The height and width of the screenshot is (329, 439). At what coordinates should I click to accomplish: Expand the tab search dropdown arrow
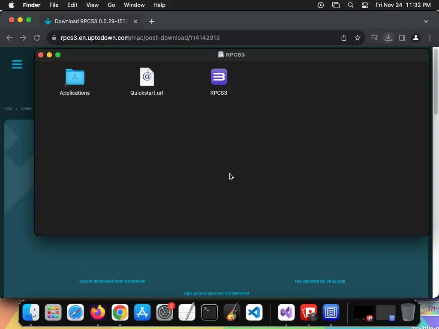pyautogui.click(x=426, y=21)
